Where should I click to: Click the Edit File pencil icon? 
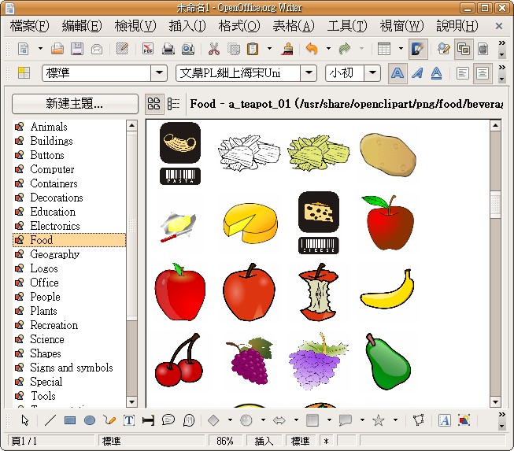(x=122, y=49)
